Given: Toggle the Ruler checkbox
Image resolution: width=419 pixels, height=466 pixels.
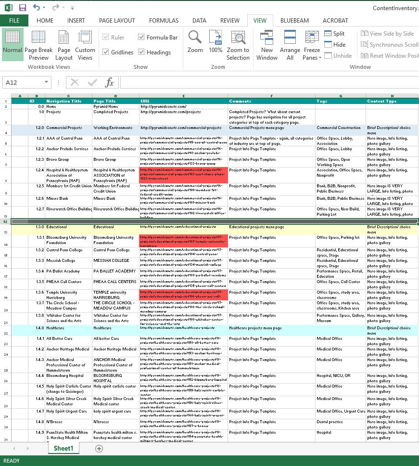Looking at the screenshot, I should pos(105,37).
